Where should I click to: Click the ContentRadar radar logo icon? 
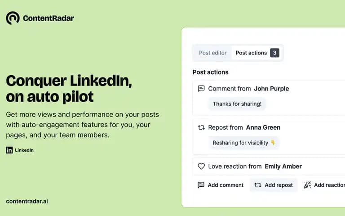(13, 18)
